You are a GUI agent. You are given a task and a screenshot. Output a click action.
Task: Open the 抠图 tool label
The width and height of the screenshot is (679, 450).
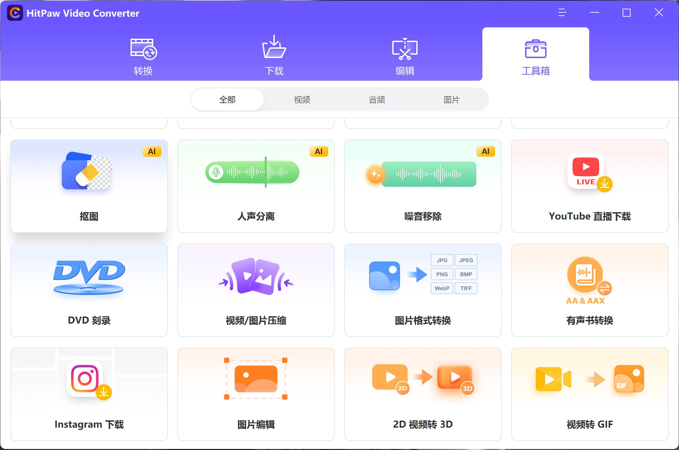[x=89, y=216]
